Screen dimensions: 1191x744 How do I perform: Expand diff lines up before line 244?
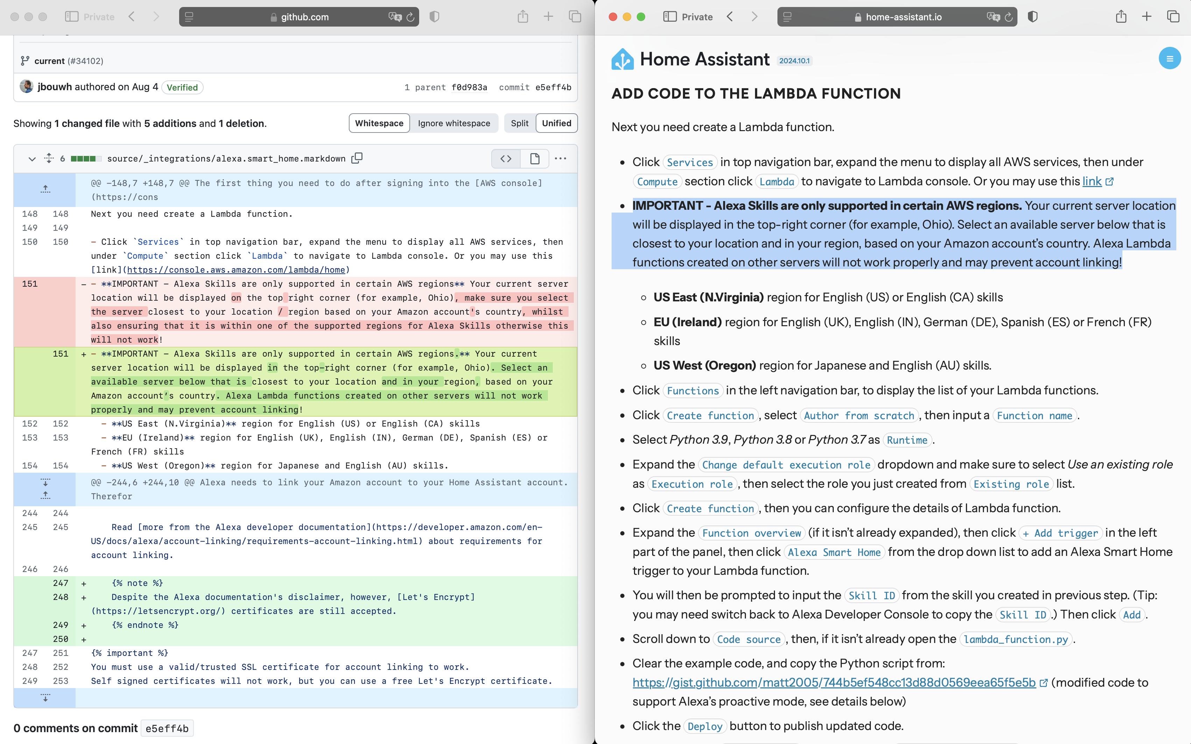click(x=45, y=495)
